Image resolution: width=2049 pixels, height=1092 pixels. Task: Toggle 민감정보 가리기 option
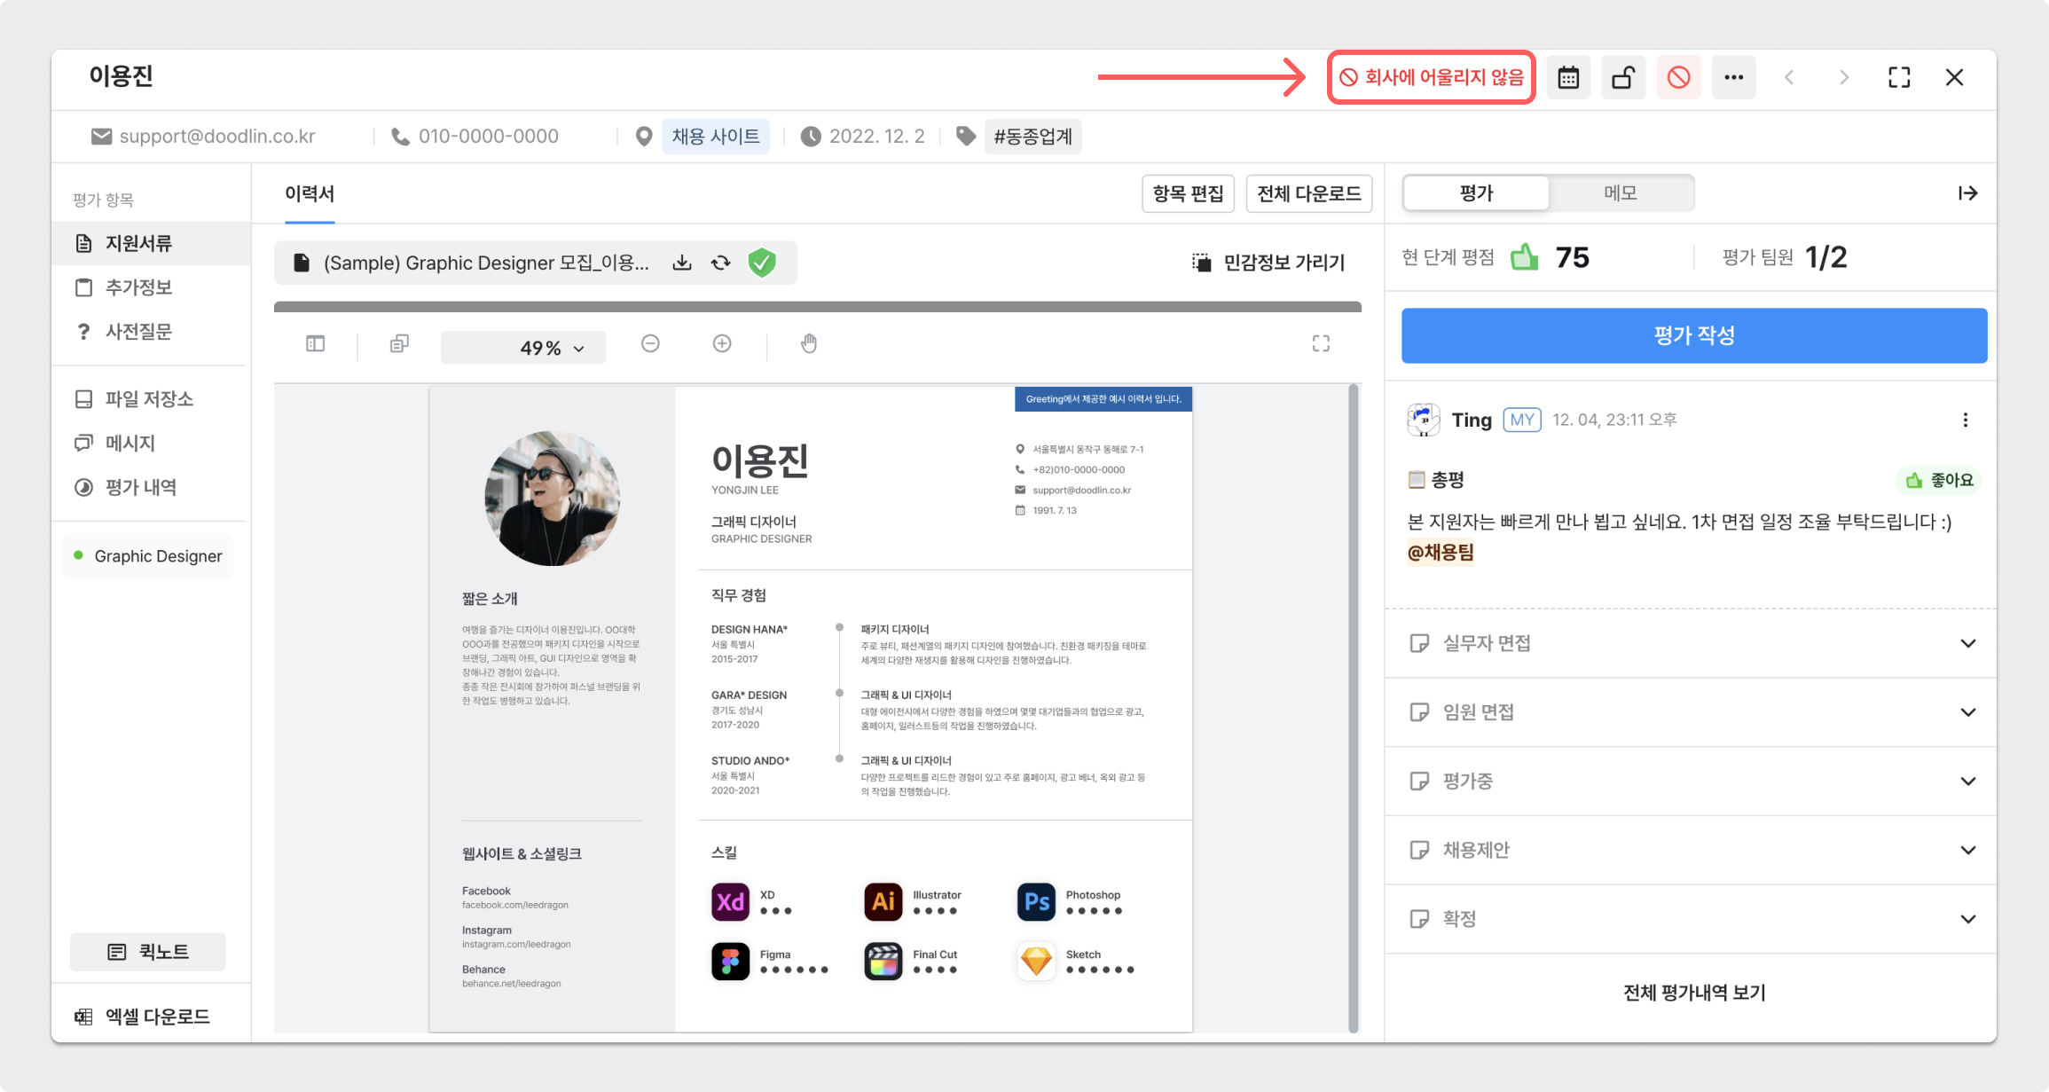click(x=1268, y=263)
